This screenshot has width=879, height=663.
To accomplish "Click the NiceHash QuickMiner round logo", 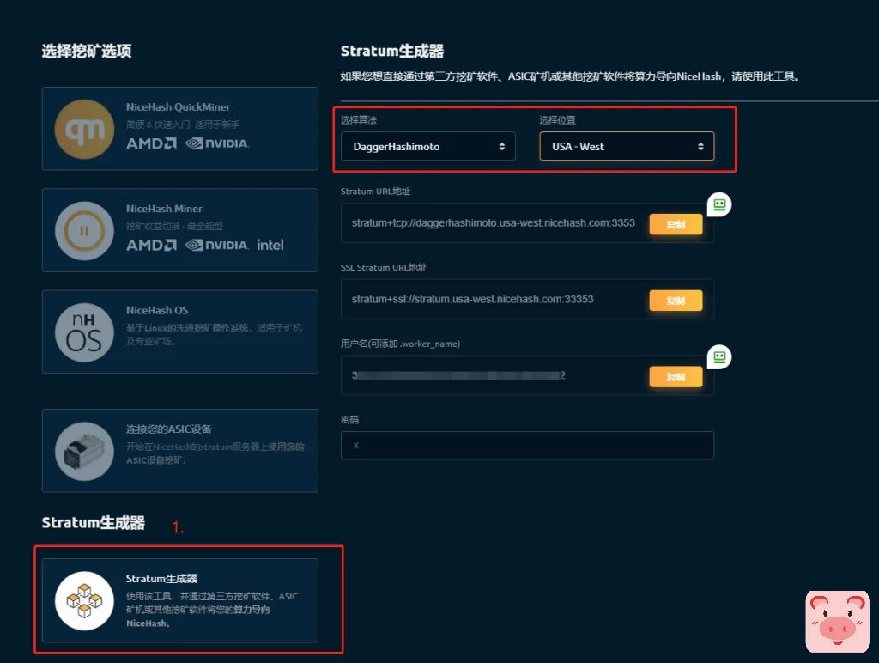I will tap(84, 129).
